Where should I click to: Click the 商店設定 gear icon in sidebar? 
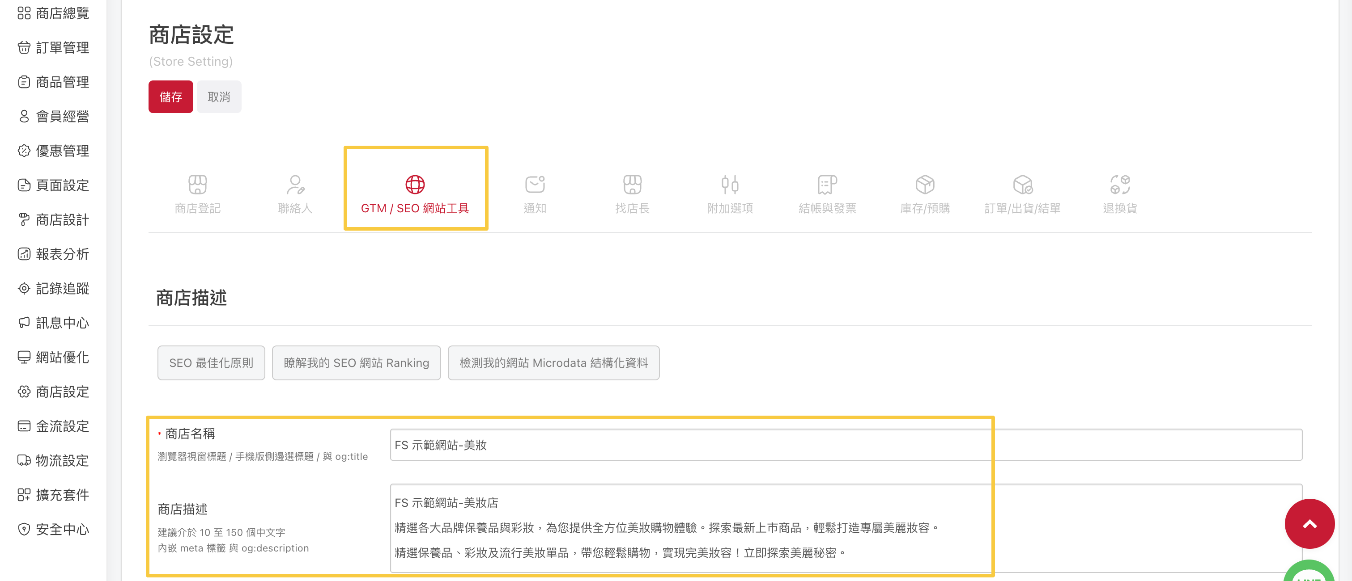coord(24,392)
